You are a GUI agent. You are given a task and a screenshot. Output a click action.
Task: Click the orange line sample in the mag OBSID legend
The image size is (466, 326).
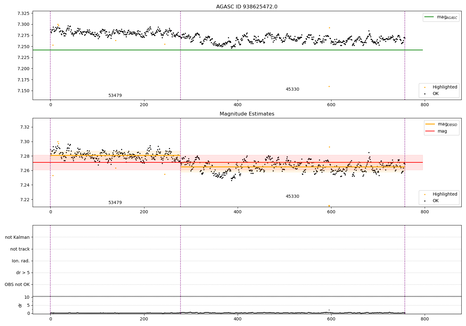[430, 124]
